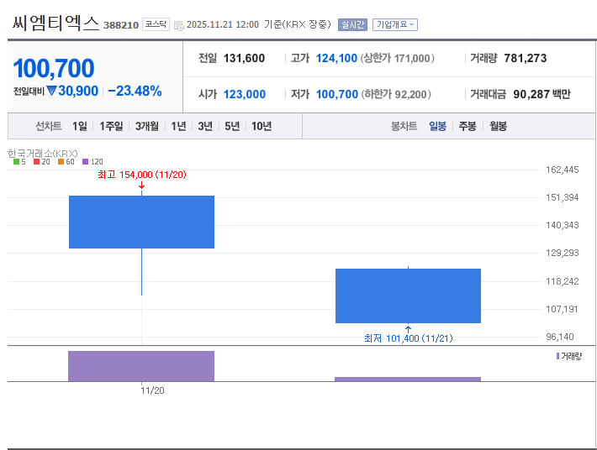Click the 거래대금 value 90,287 백만

tap(542, 94)
